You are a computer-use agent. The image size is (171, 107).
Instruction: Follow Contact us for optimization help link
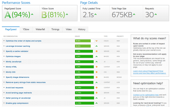[x=146, y=95]
